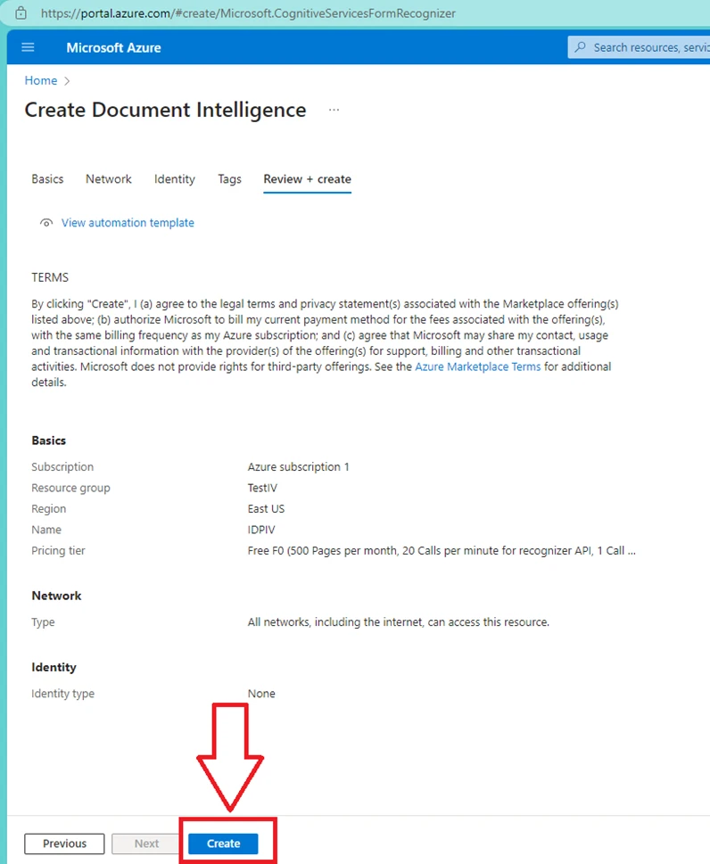This screenshot has width=710, height=864.
Task: Select the Review + create tab
Action: 307,179
